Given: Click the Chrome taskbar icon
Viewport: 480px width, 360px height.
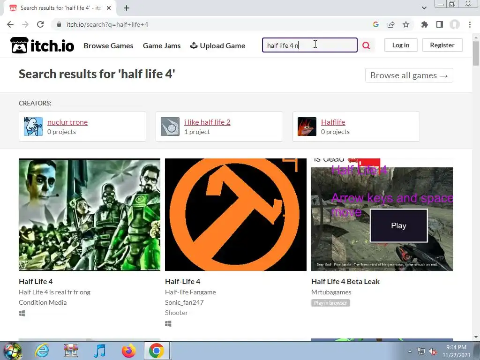Looking at the screenshot, I should click(157, 351).
